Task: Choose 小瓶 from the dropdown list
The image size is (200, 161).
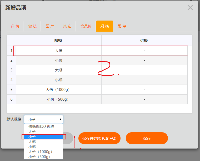Action: [43, 147]
